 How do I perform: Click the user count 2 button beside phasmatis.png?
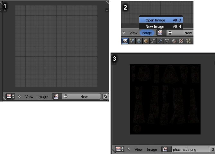212,149
